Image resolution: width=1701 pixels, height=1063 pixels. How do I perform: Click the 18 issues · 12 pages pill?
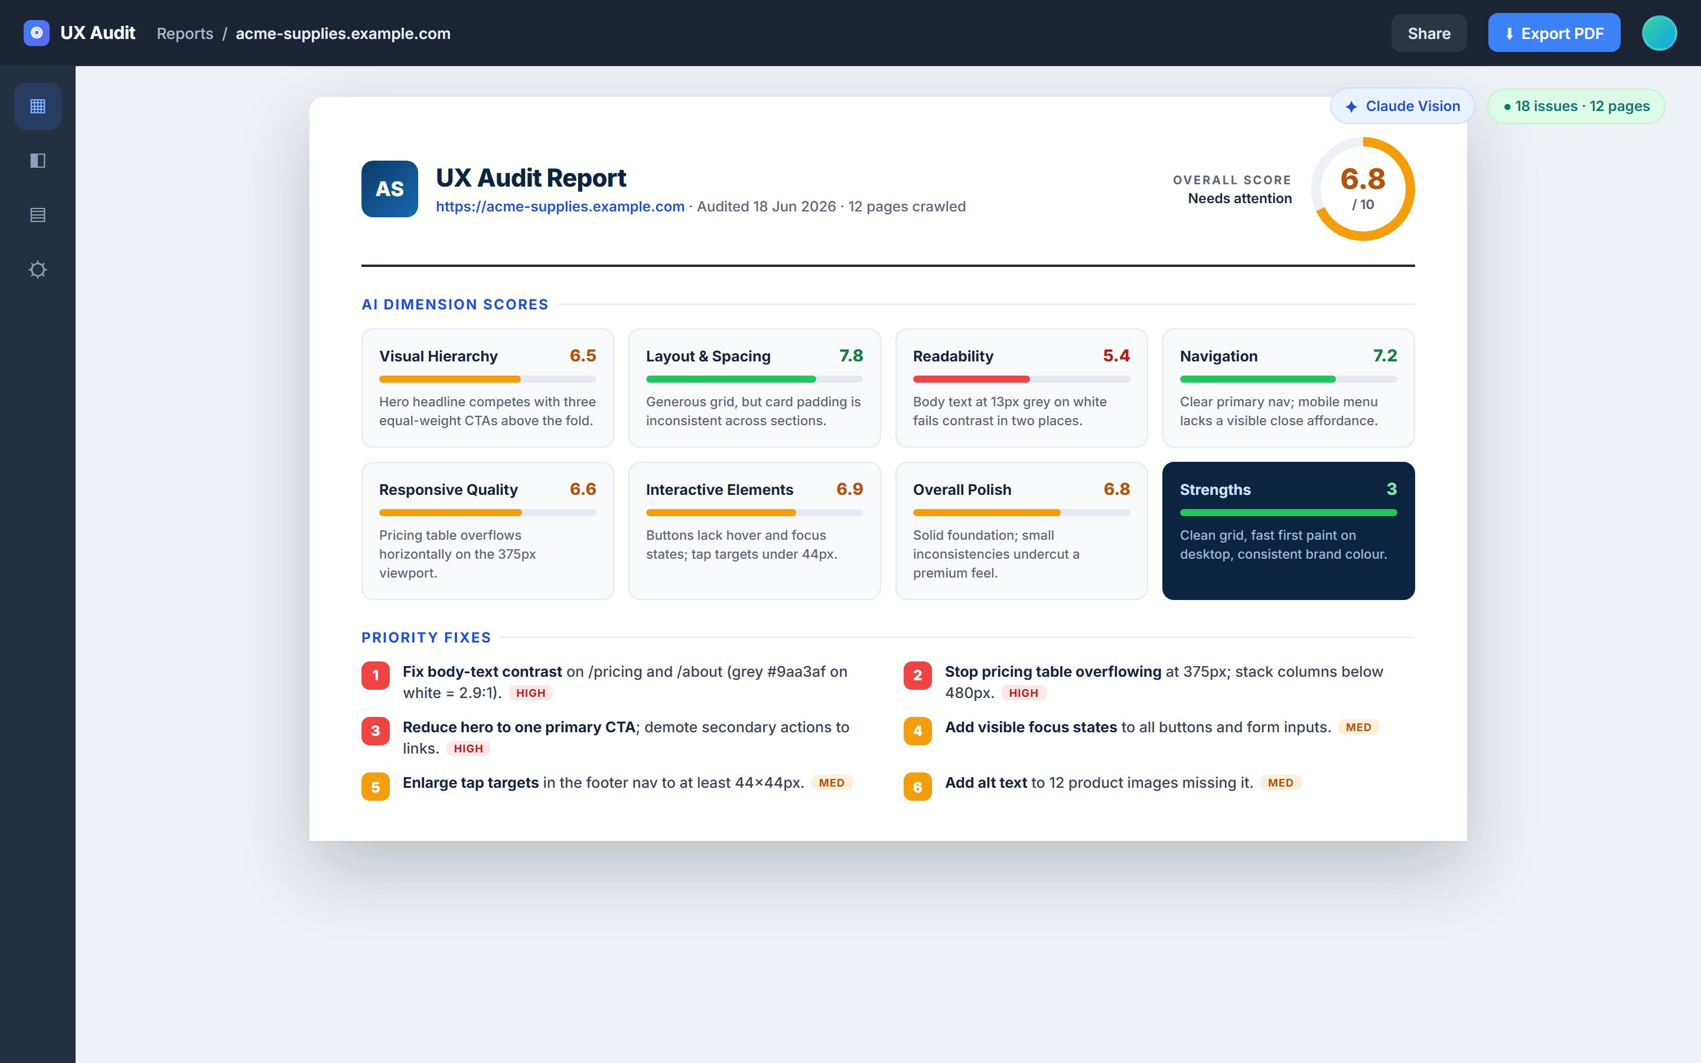pos(1576,106)
